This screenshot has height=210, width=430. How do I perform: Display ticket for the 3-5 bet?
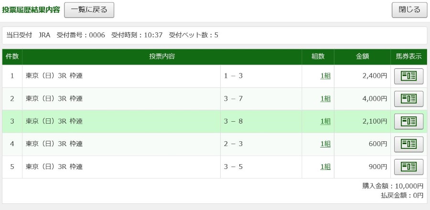(408, 167)
